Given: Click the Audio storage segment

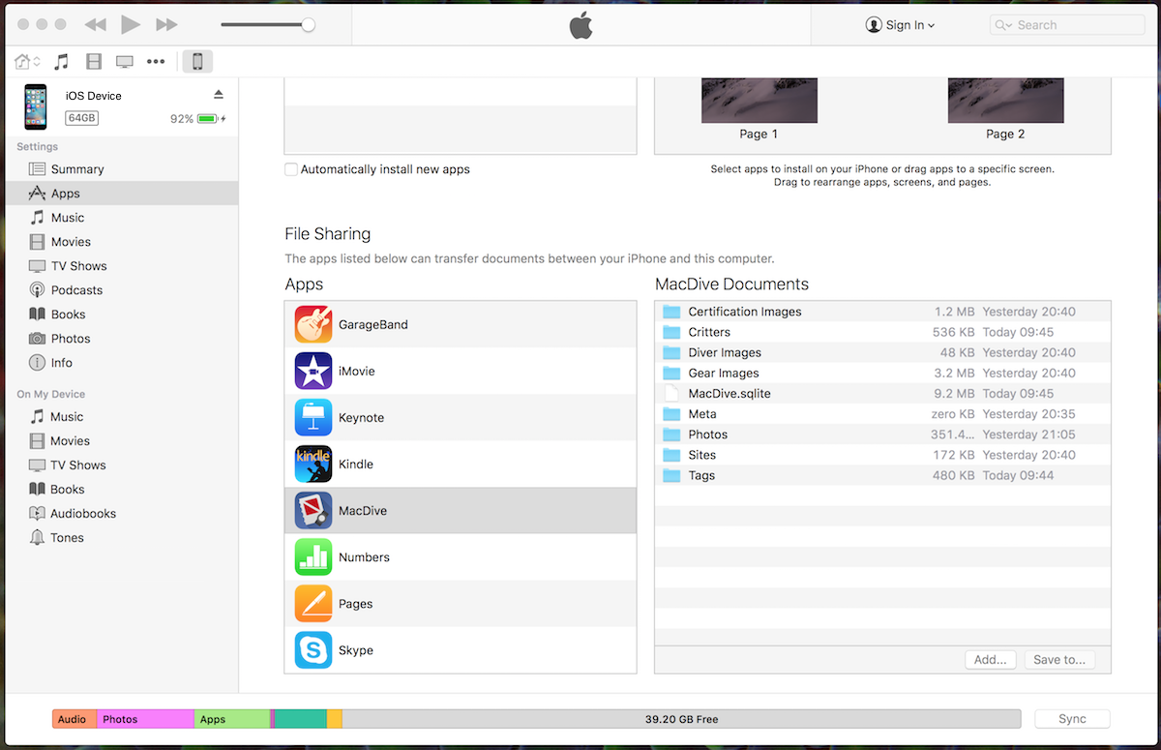Looking at the screenshot, I should click(x=74, y=719).
